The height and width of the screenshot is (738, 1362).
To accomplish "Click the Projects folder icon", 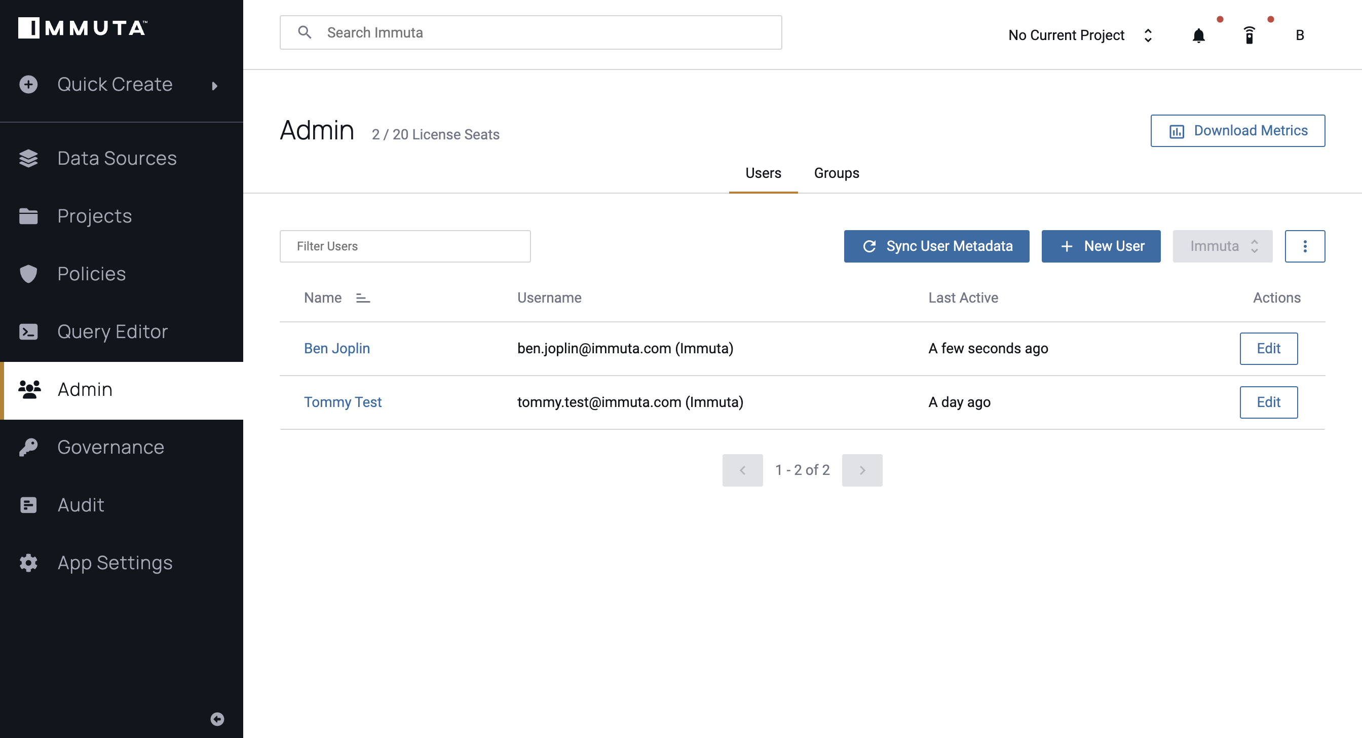I will [28, 216].
